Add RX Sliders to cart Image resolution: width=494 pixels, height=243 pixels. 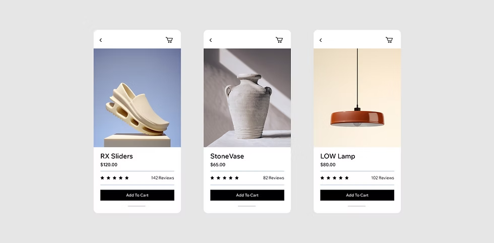pyautogui.click(x=137, y=195)
